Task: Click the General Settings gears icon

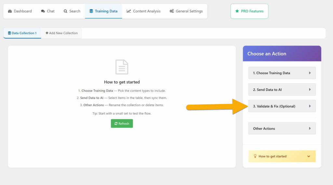Action: pos(172,11)
